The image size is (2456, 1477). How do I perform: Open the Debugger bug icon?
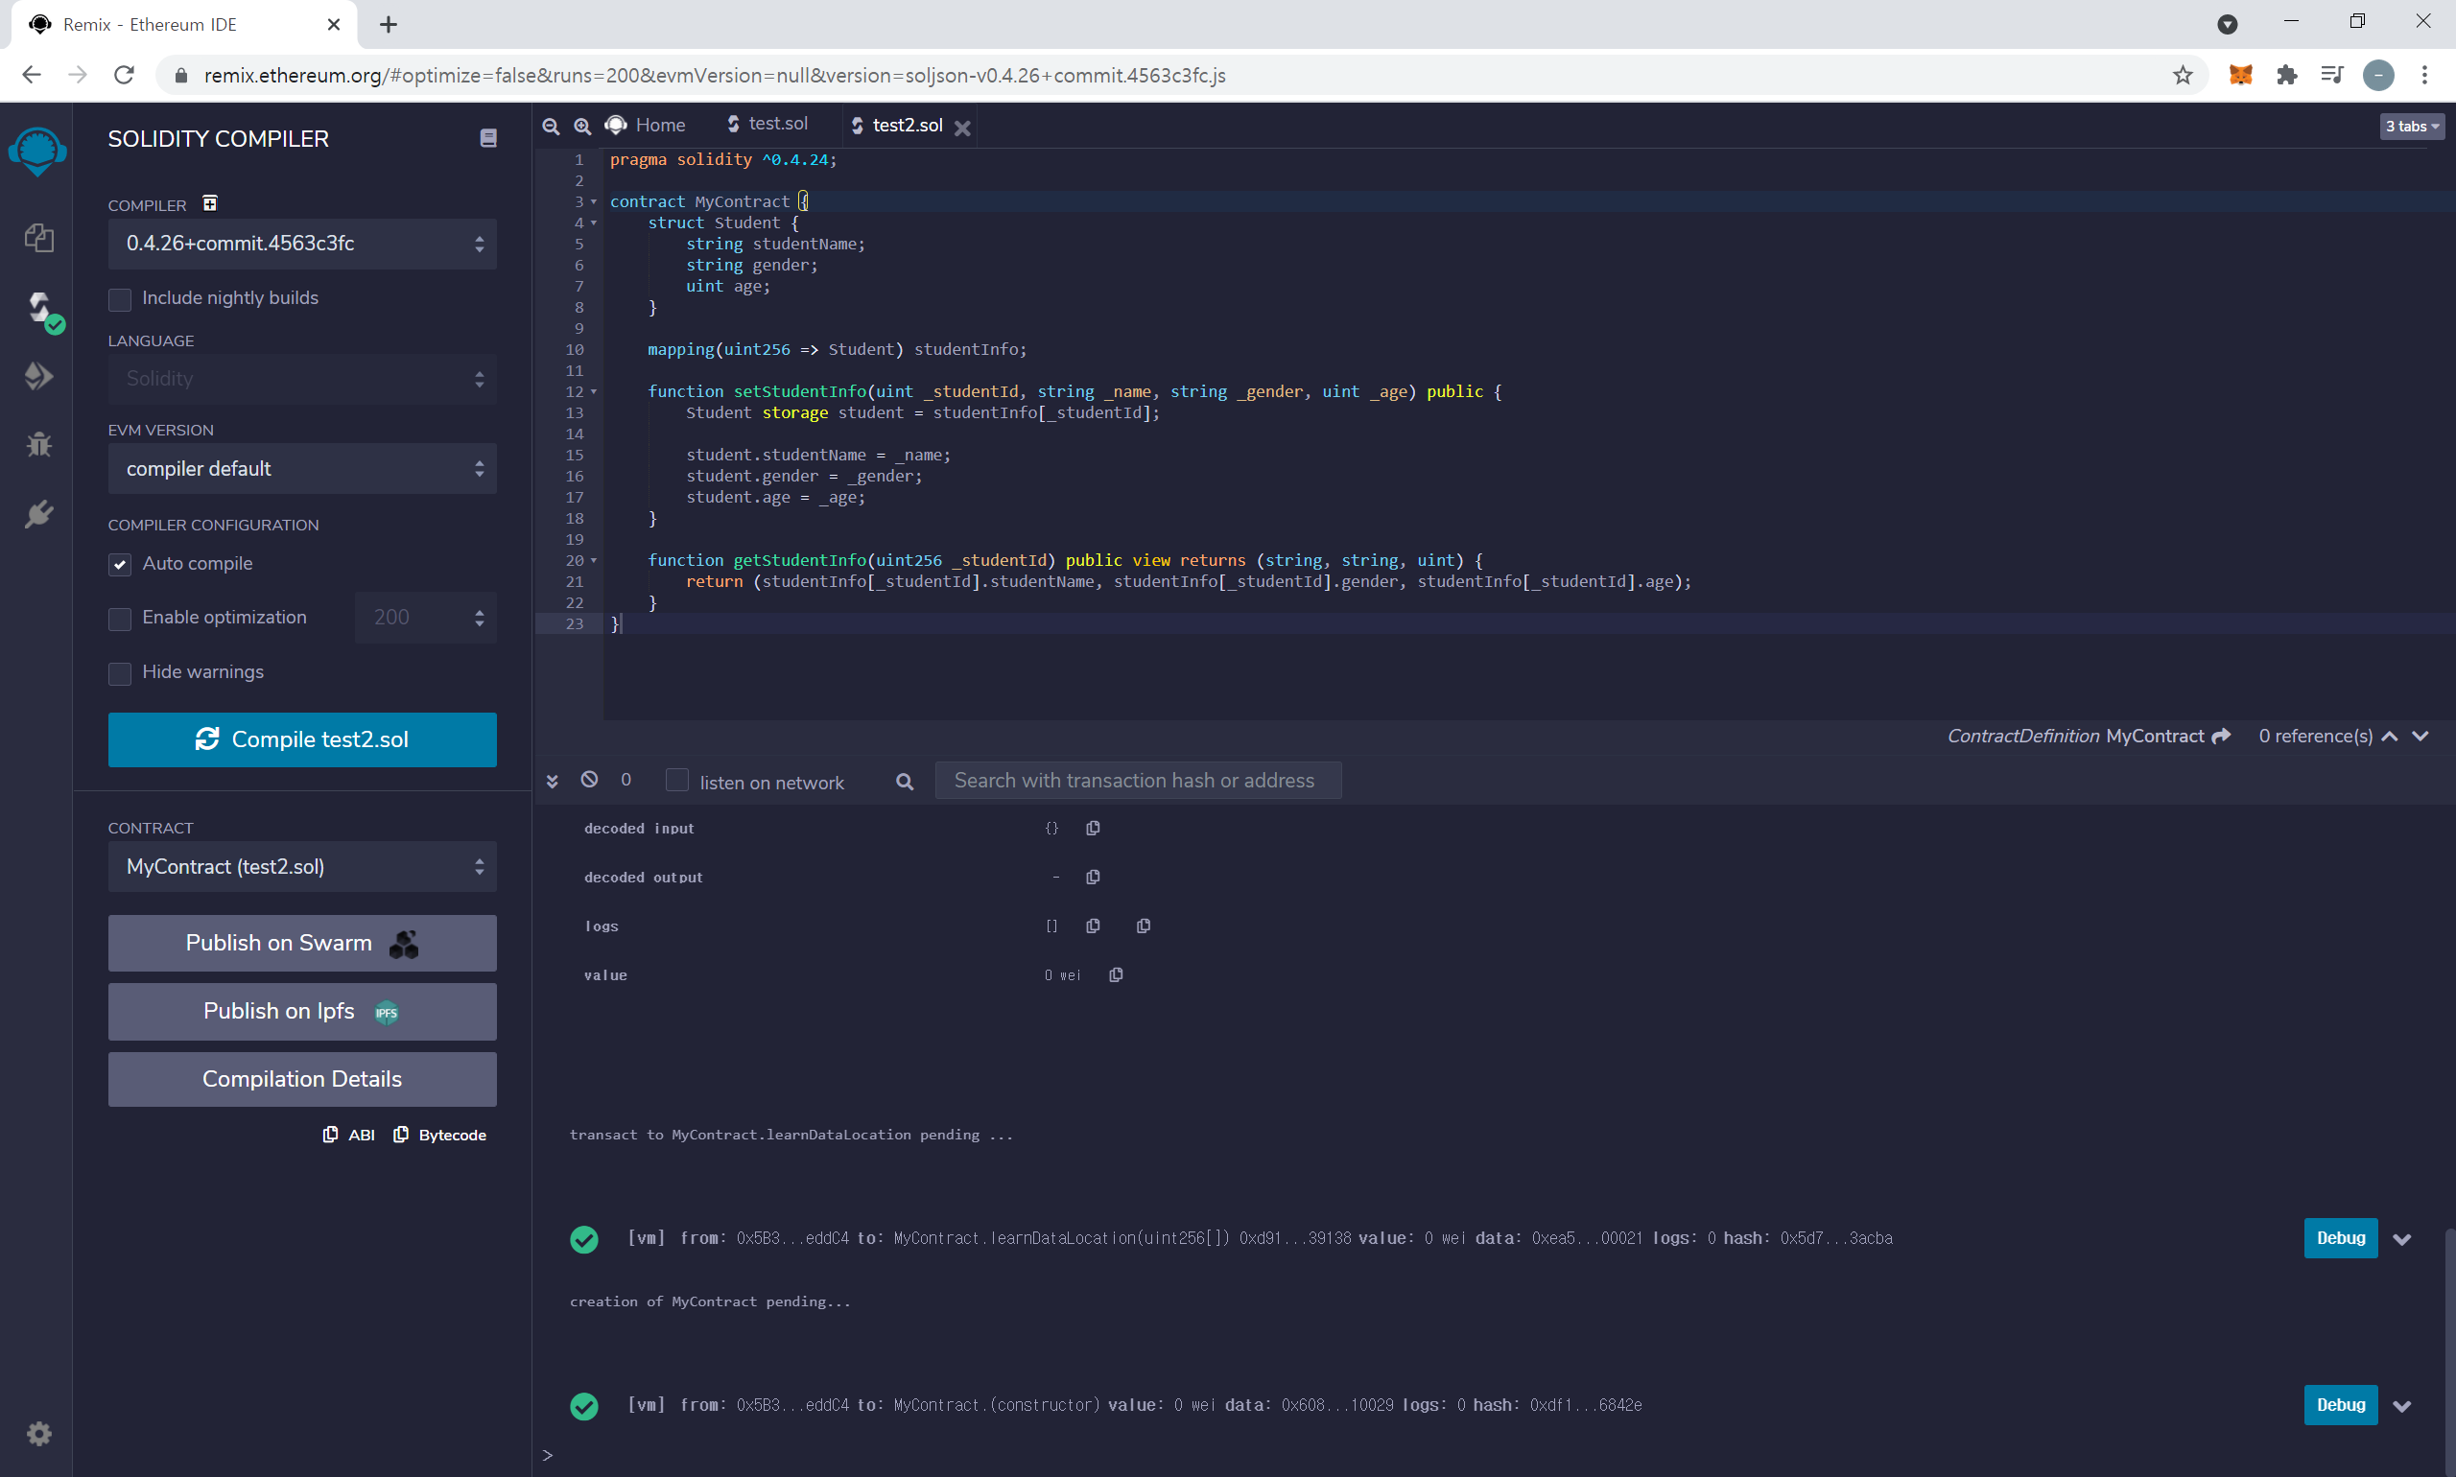[38, 445]
